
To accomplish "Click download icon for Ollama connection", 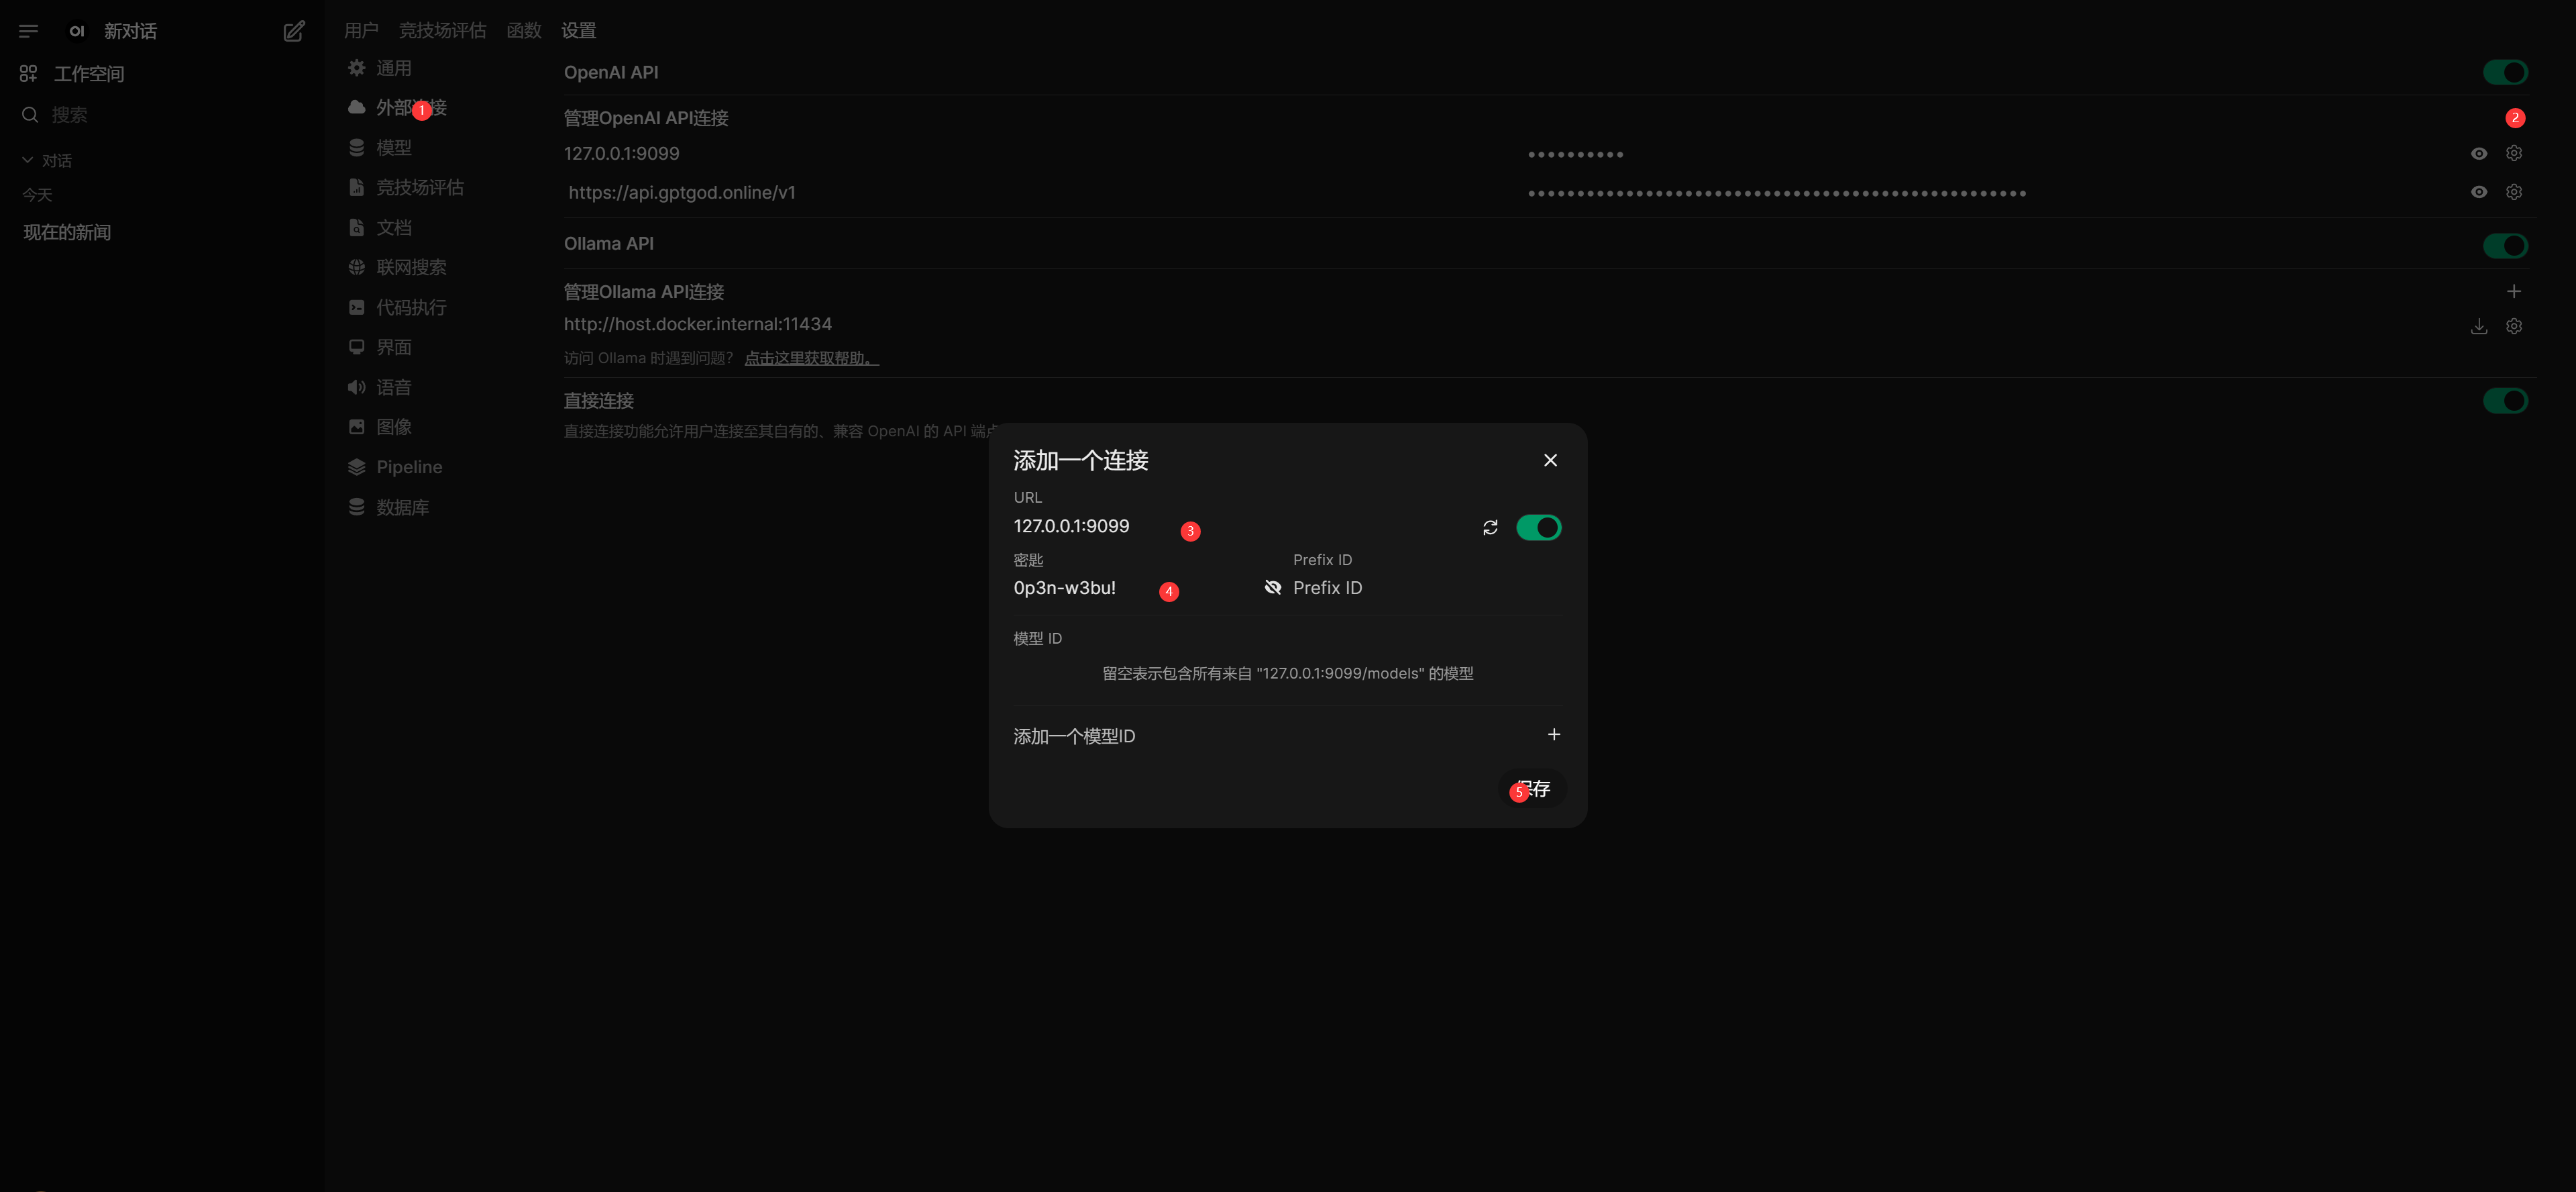I will pyautogui.click(x=2478, y=326).
